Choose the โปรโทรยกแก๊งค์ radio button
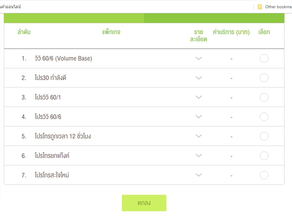292x216 pixels. tap(264, 156)
